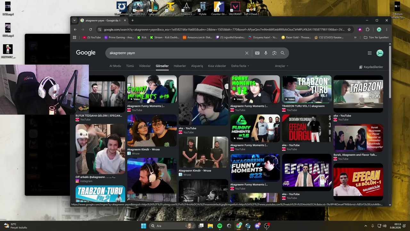The image size is (410, 231).
Task: Open Chrome apps grid on bookmarks bar
Action: pos(75,38)
